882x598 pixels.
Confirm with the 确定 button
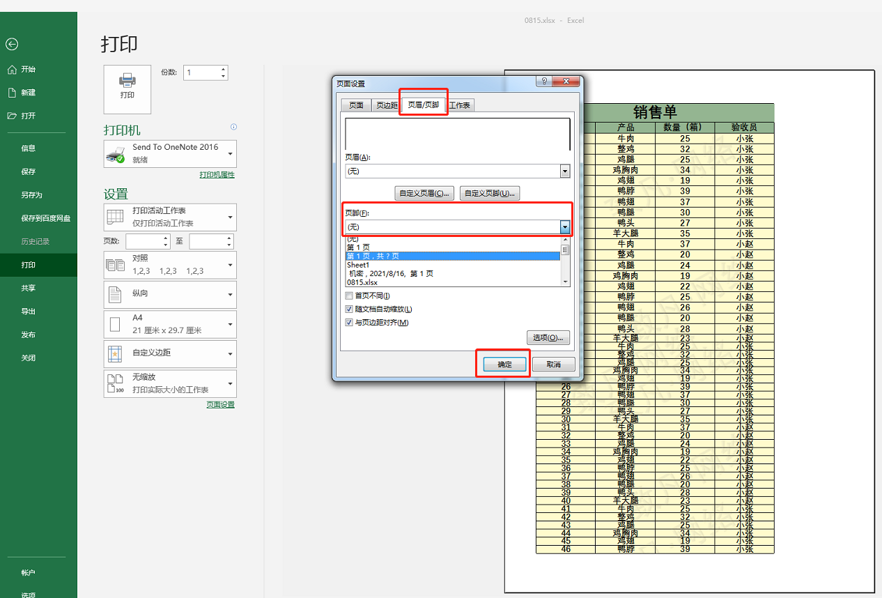pyautogui.click(x=504, y=365)
